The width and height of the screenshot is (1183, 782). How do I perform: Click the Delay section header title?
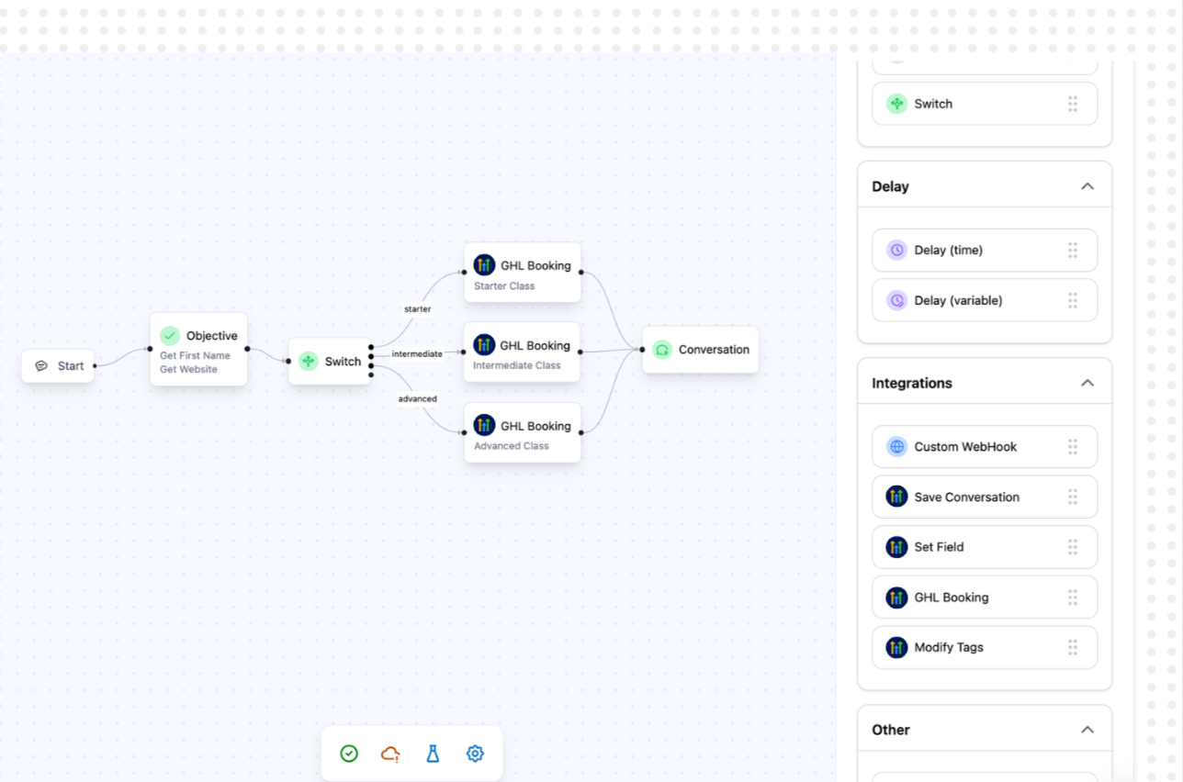890,186
